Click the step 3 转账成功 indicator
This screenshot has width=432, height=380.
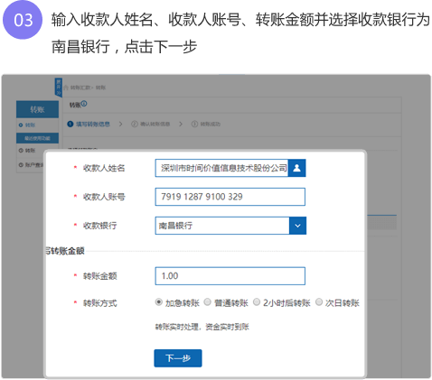206,124
